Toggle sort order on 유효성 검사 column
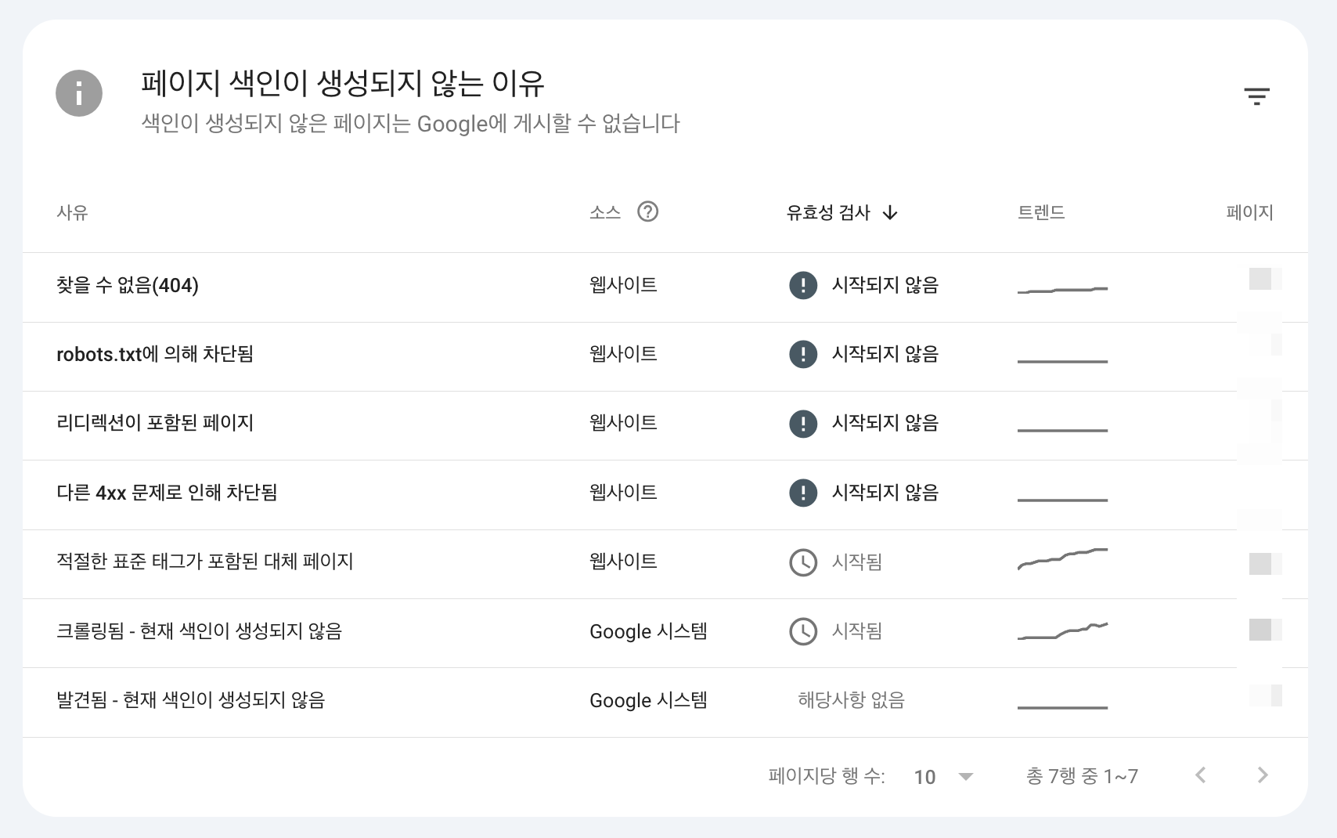 [840, 212]
